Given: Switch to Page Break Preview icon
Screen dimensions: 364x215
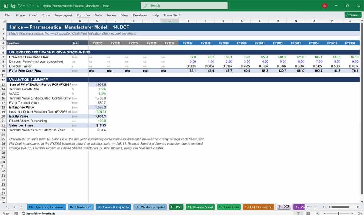Looking at the screenshot, I should click(x=317, y=213).
